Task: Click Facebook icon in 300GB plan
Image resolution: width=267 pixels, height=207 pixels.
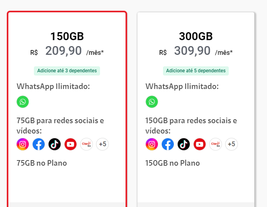Action: 168,144
